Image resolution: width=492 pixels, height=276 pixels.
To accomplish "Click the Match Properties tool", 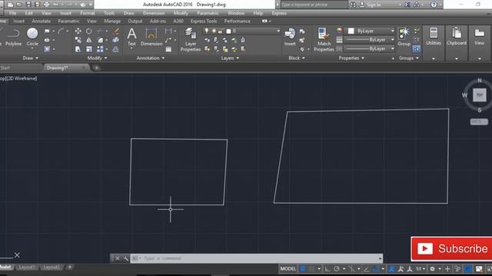I will [324, 39].
